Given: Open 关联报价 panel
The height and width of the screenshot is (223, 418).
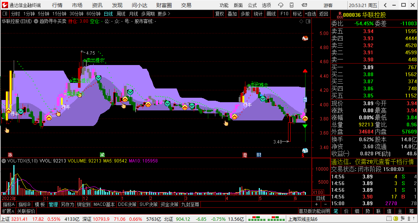Looking at the screenshot, I should coord(26,211).
